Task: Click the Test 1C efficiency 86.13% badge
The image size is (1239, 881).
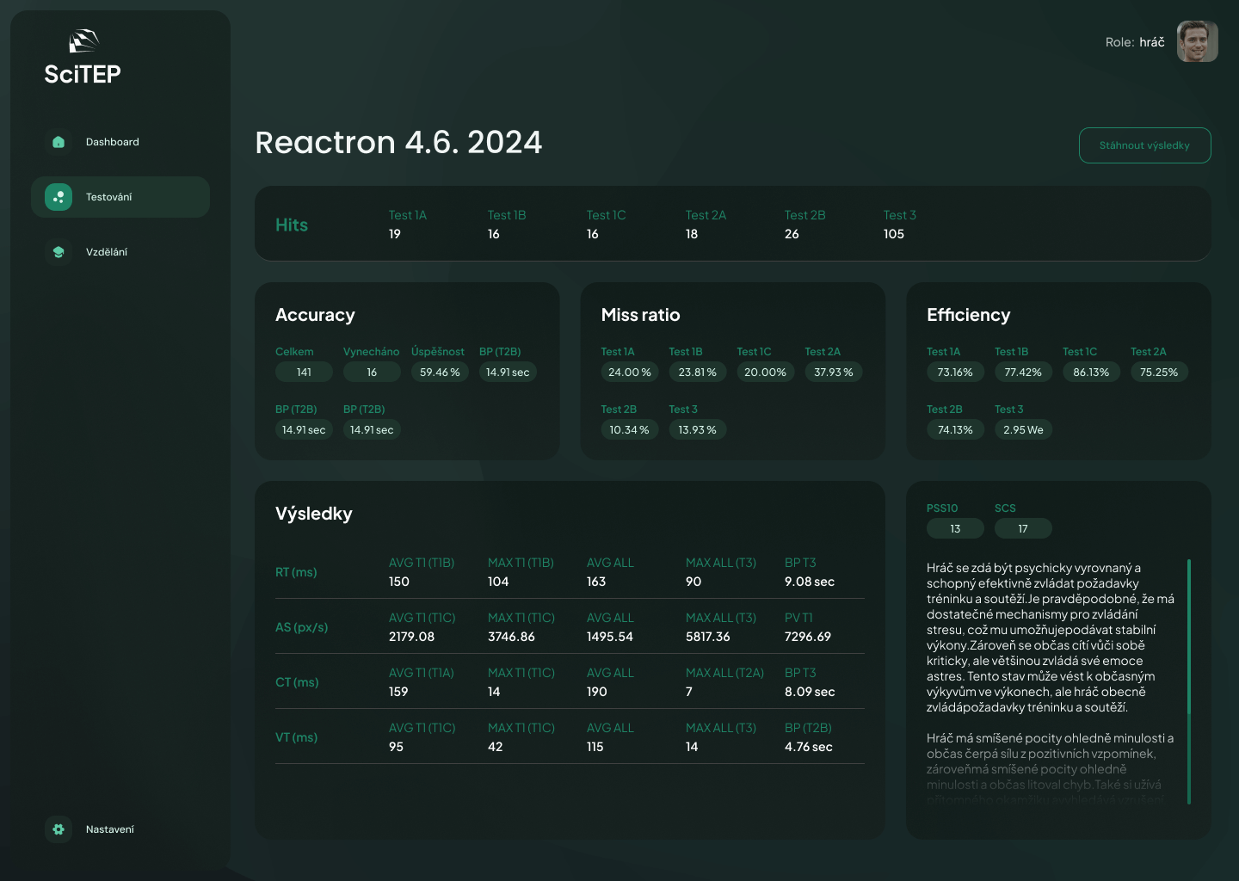Action: click(1091, 373)
